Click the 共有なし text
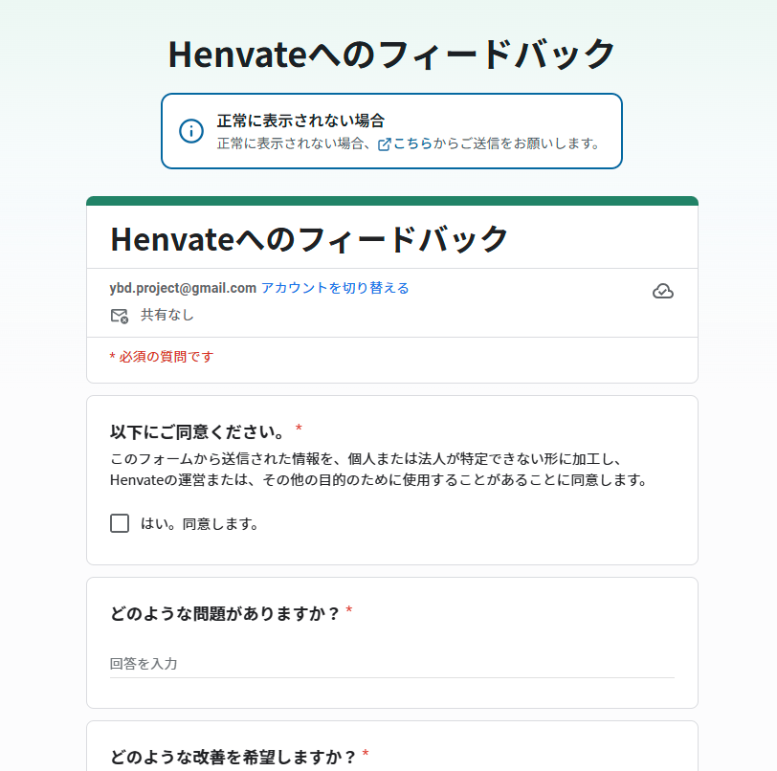Screen dimensions: 777x771 pyautogui.click(x=167, y=315)
